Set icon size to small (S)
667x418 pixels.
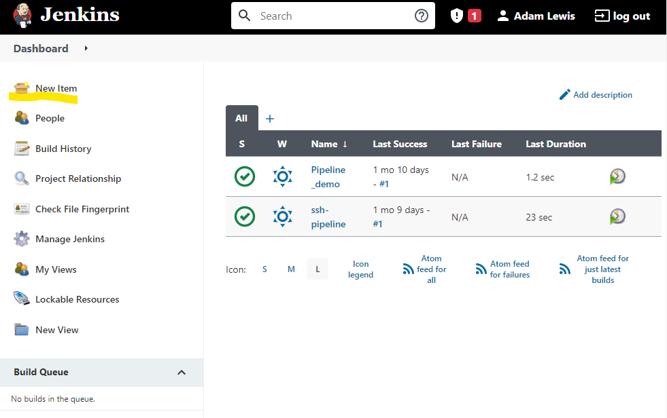point(264,269)
